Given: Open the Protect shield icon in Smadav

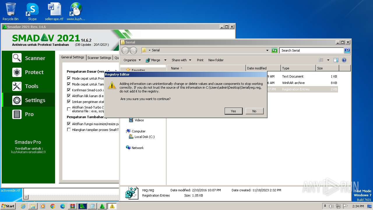Looking at the screenshot, I should (17, 72).
